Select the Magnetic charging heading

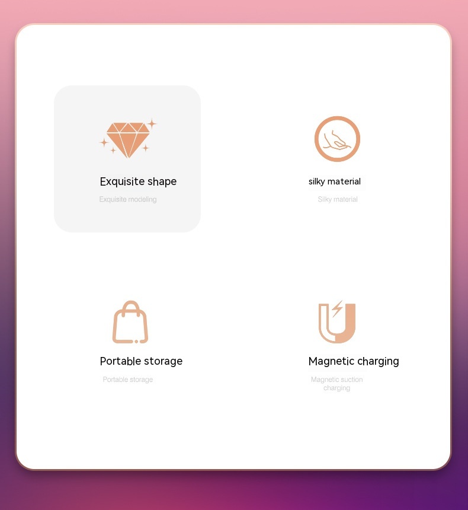point(354,361)
